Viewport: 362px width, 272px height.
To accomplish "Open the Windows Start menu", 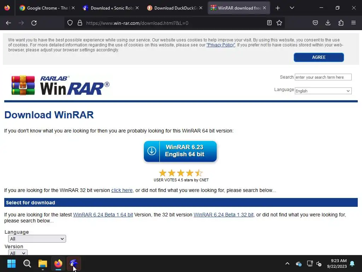I will 11,263.
